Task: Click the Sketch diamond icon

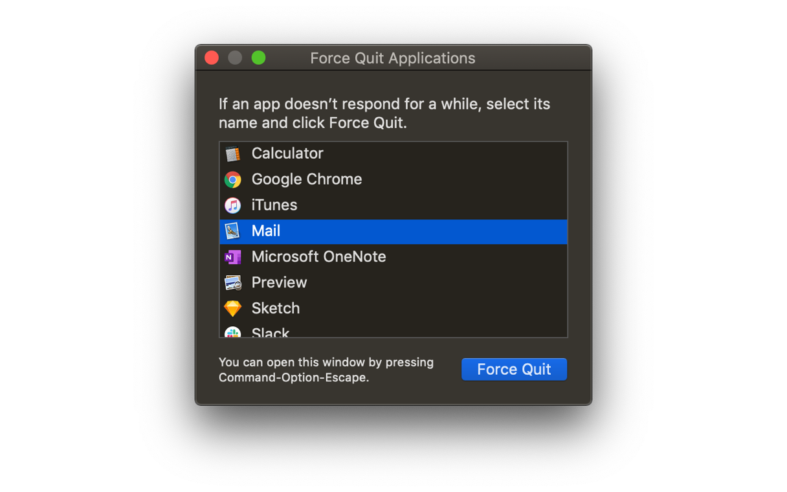Action: pos(233,309)
